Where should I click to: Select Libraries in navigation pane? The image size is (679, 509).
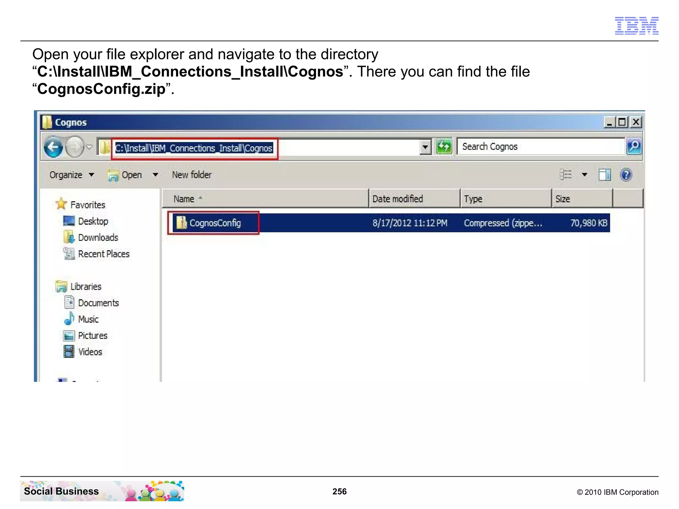[86, 286]
